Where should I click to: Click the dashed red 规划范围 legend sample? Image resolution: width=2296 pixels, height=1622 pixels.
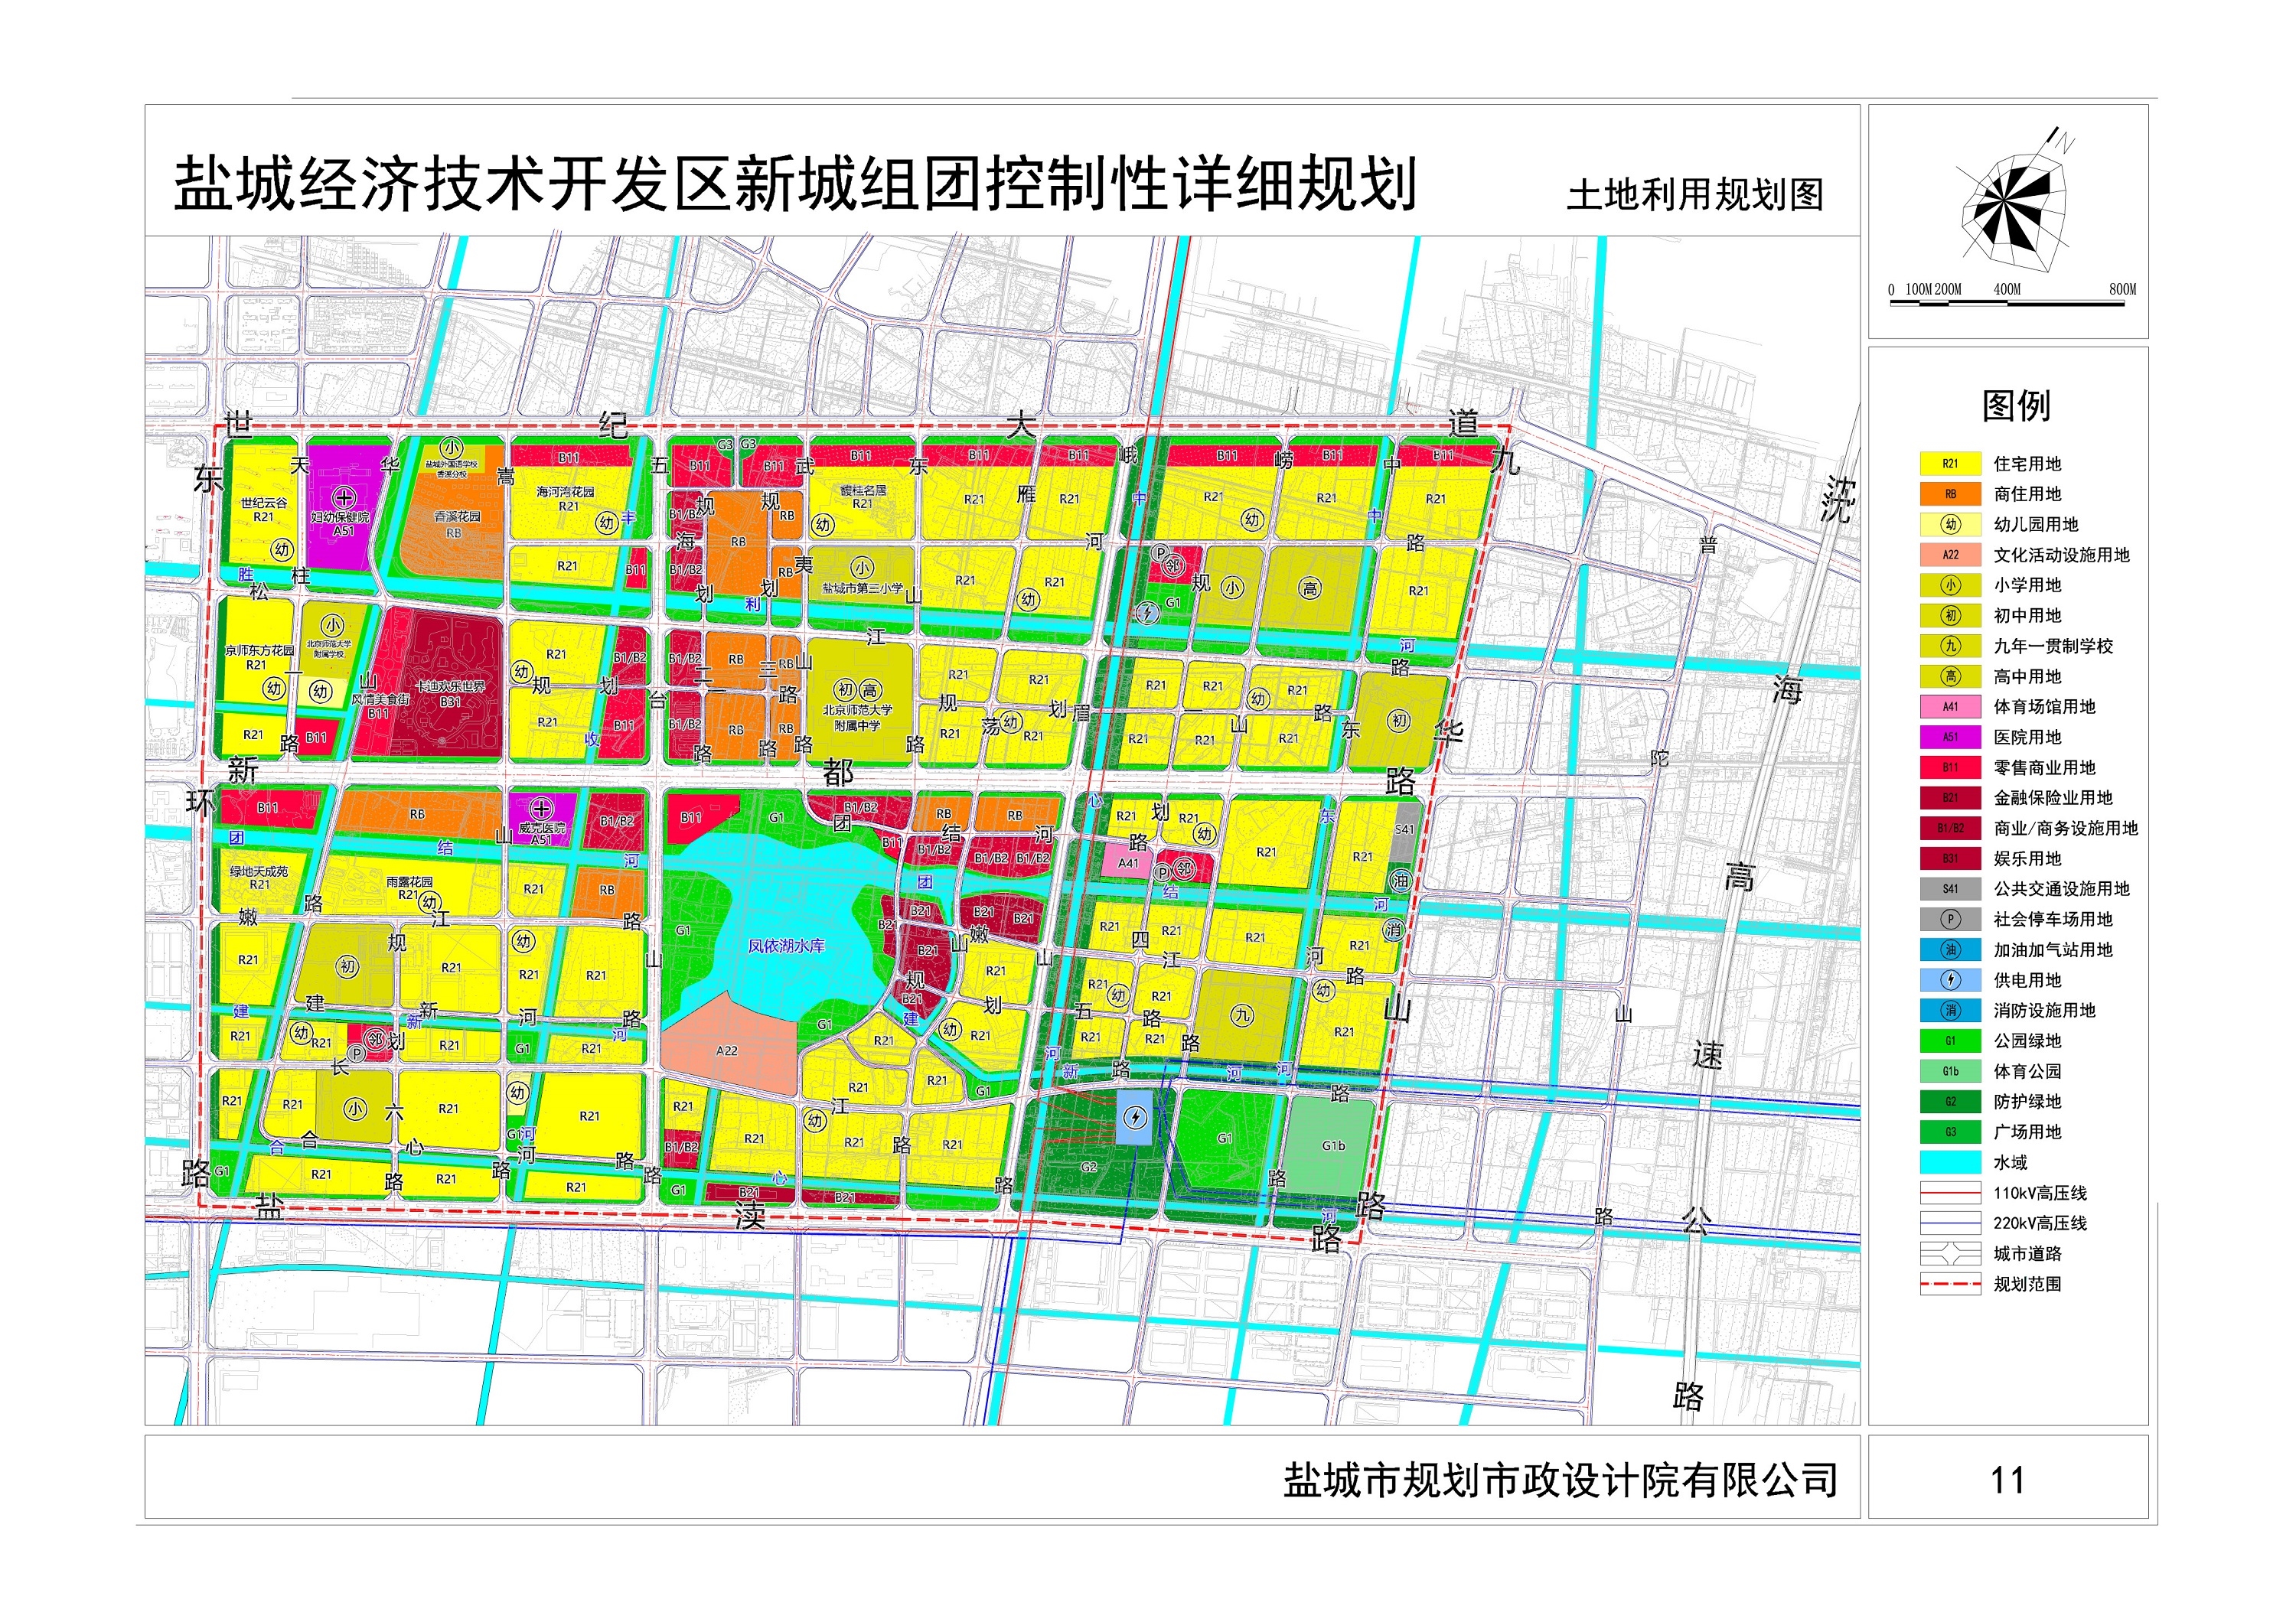[x=1950, y=1284]
